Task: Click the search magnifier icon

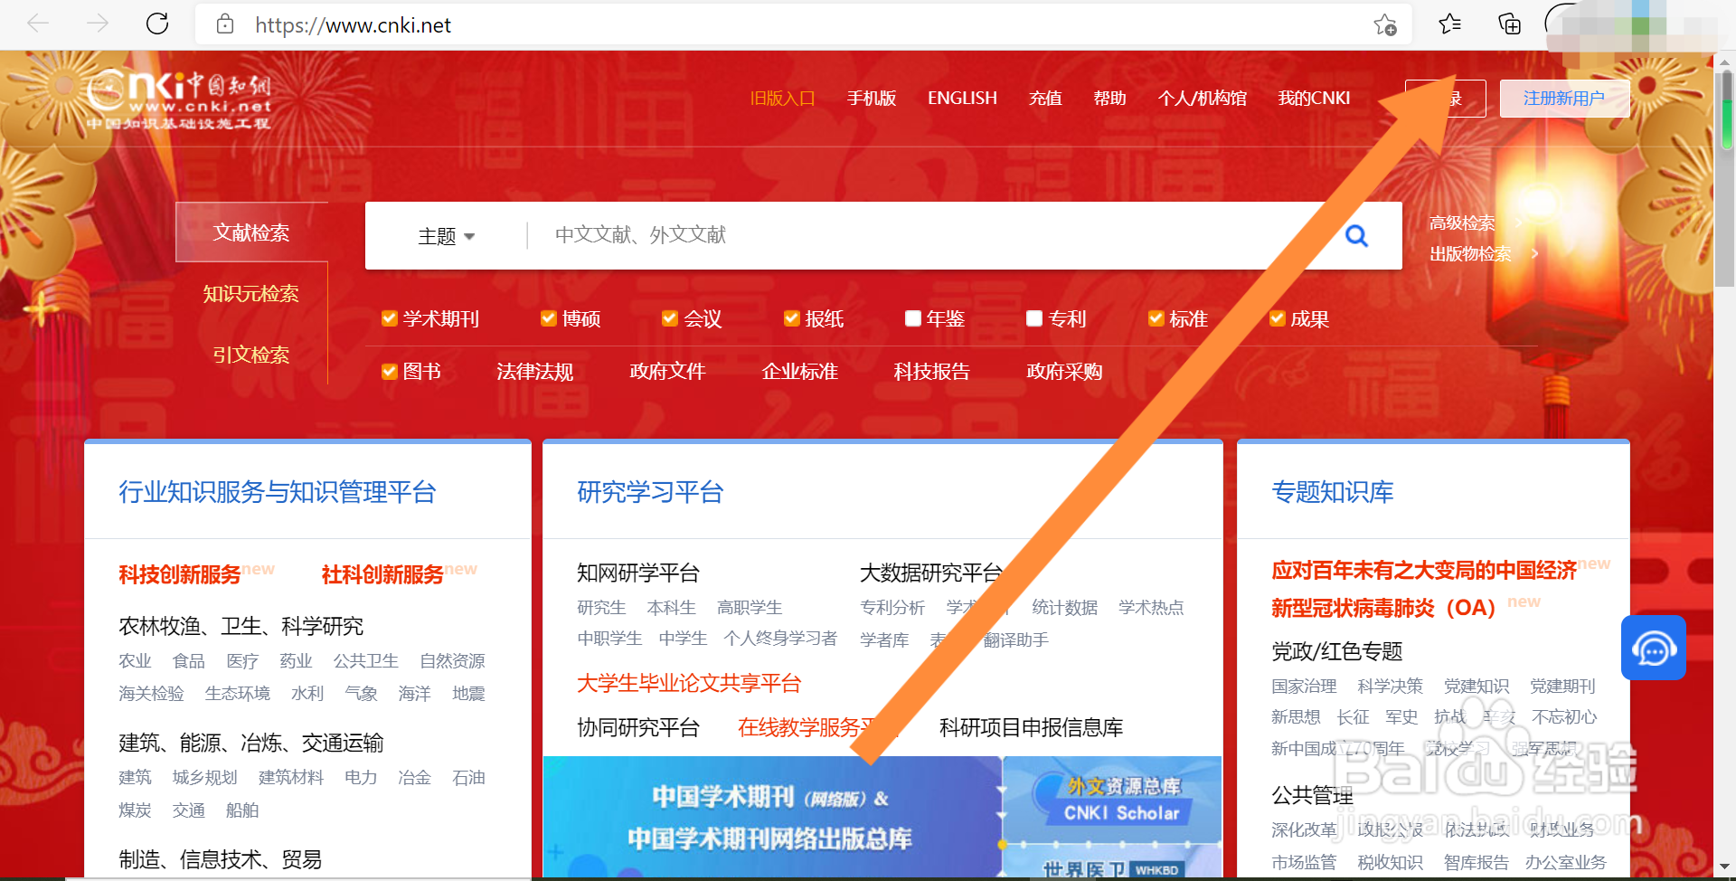Action: [x=1356, y=235]
